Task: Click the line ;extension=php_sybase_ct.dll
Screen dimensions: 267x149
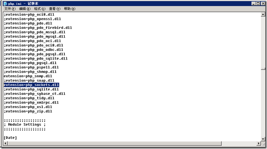Action: [34, 94]
